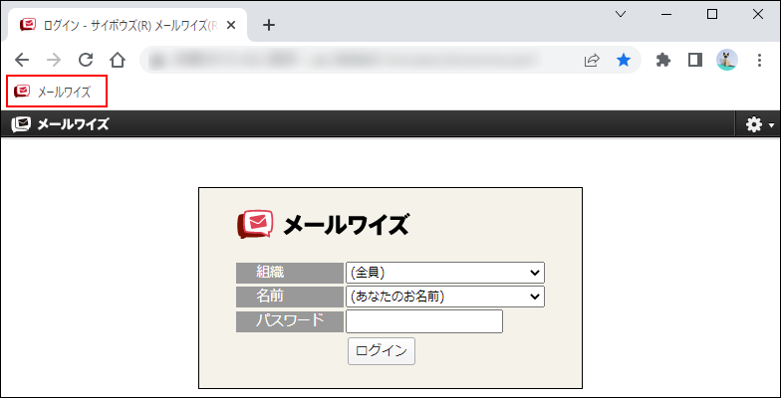Open the メールワイズ bookmark in bookmarks bar
781x398 pixels.
[52, 92]
